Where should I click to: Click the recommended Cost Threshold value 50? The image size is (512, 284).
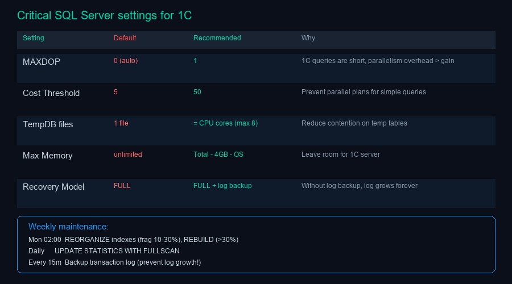[x=197, y=92]
